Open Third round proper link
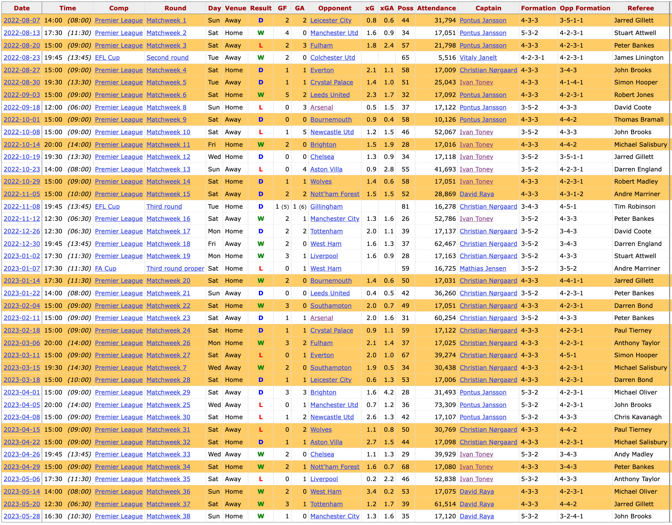This screenshot has width=672, height=525. [175, 268]
